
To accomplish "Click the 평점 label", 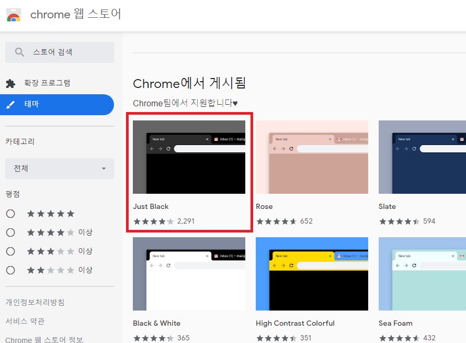I will [x=13, y=194].
